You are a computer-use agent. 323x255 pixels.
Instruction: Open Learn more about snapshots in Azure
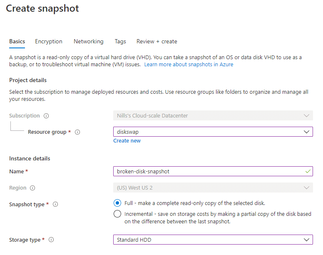point(189,65)
